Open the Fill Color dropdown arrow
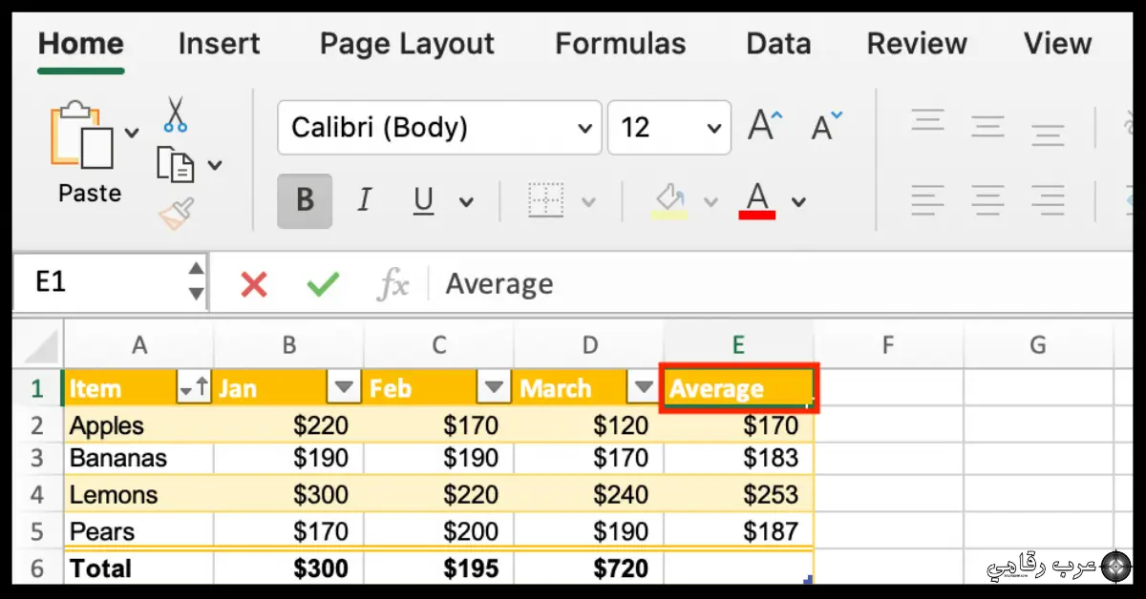 (x=711, y=201)
